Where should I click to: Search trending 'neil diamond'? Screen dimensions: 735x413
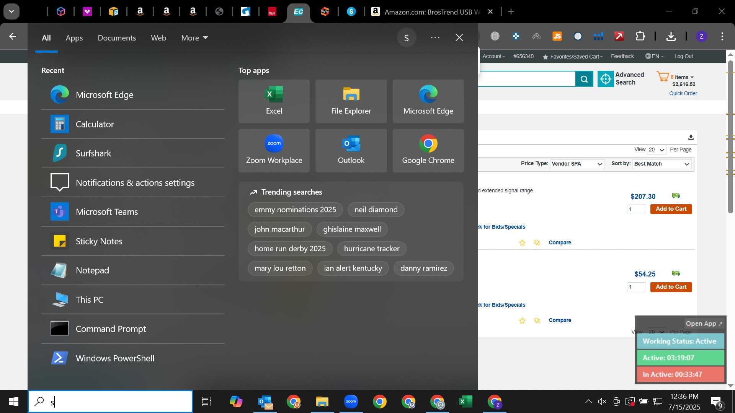click(x=376, y=210)
